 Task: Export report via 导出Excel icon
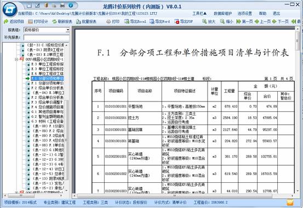click(x=127, y=21)
